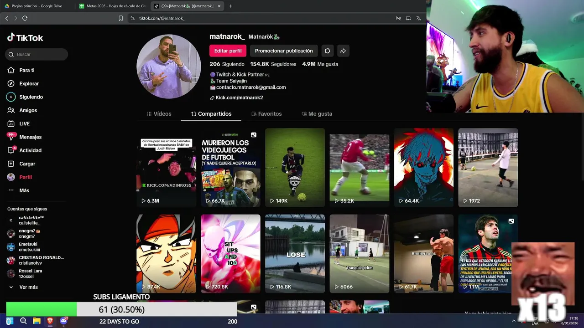The width and height of the screenshot is (584, 328).
Task: Click the TikTok logo
Action: [x=25, y=38]
